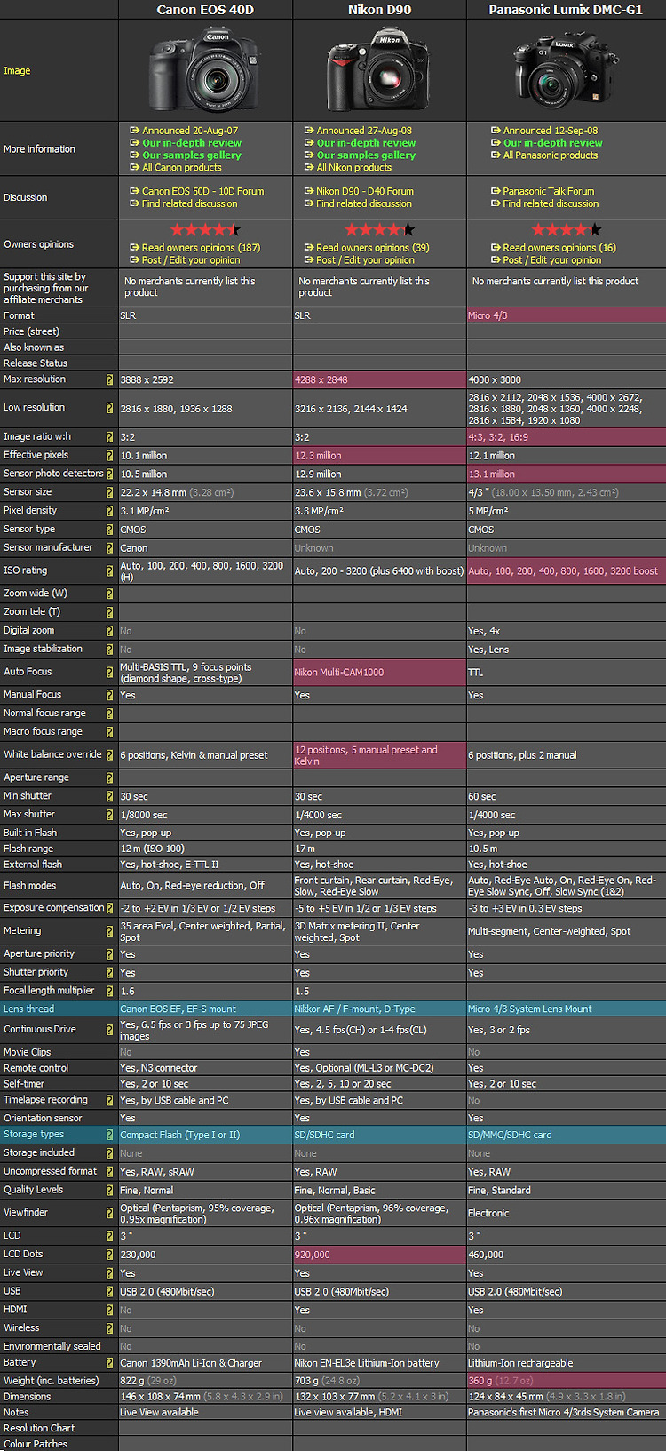Open the Nikon D90 camera photo
Viewport: 666px width, 1451px height.
pos(379,71)
